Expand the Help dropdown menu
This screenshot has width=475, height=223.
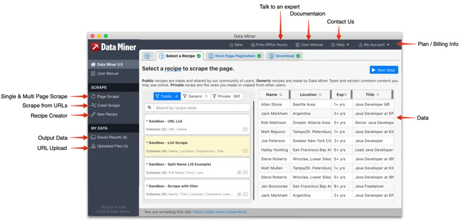(x=340, y=45)
